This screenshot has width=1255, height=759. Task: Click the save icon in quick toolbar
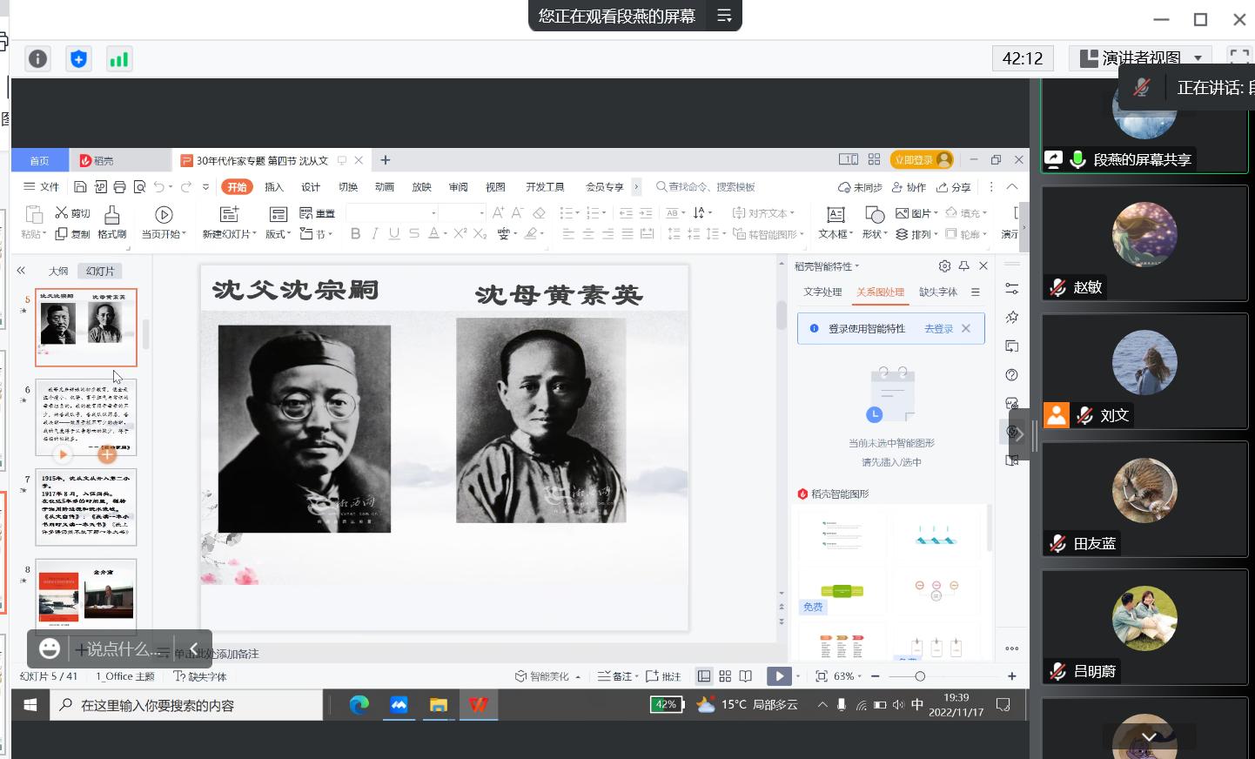[80, 187]
